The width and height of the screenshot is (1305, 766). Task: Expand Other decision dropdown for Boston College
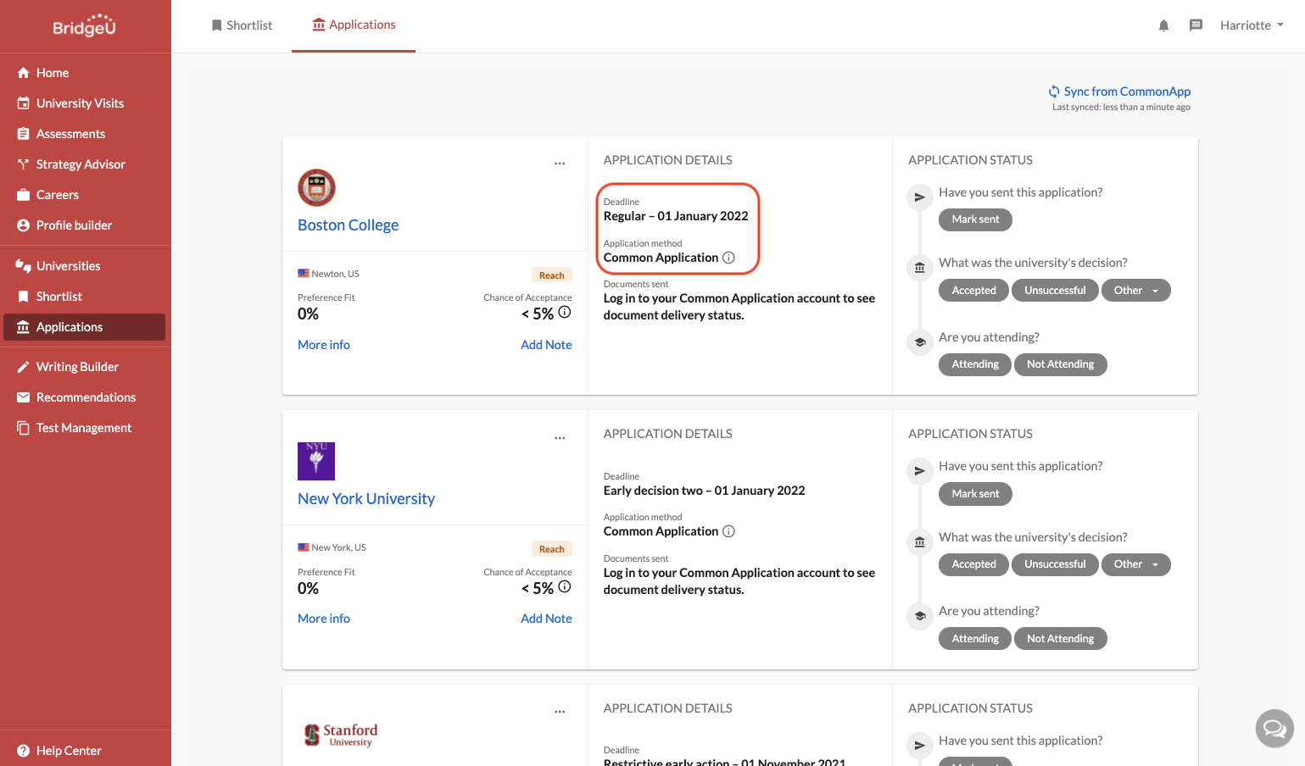[x=1135, y=291]
